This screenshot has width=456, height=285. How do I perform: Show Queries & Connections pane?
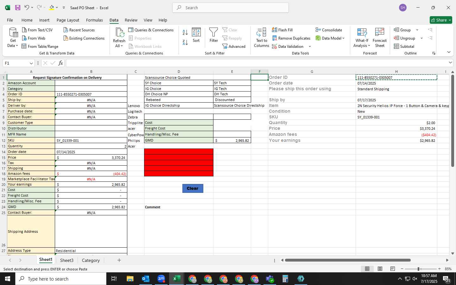point(151,30)
